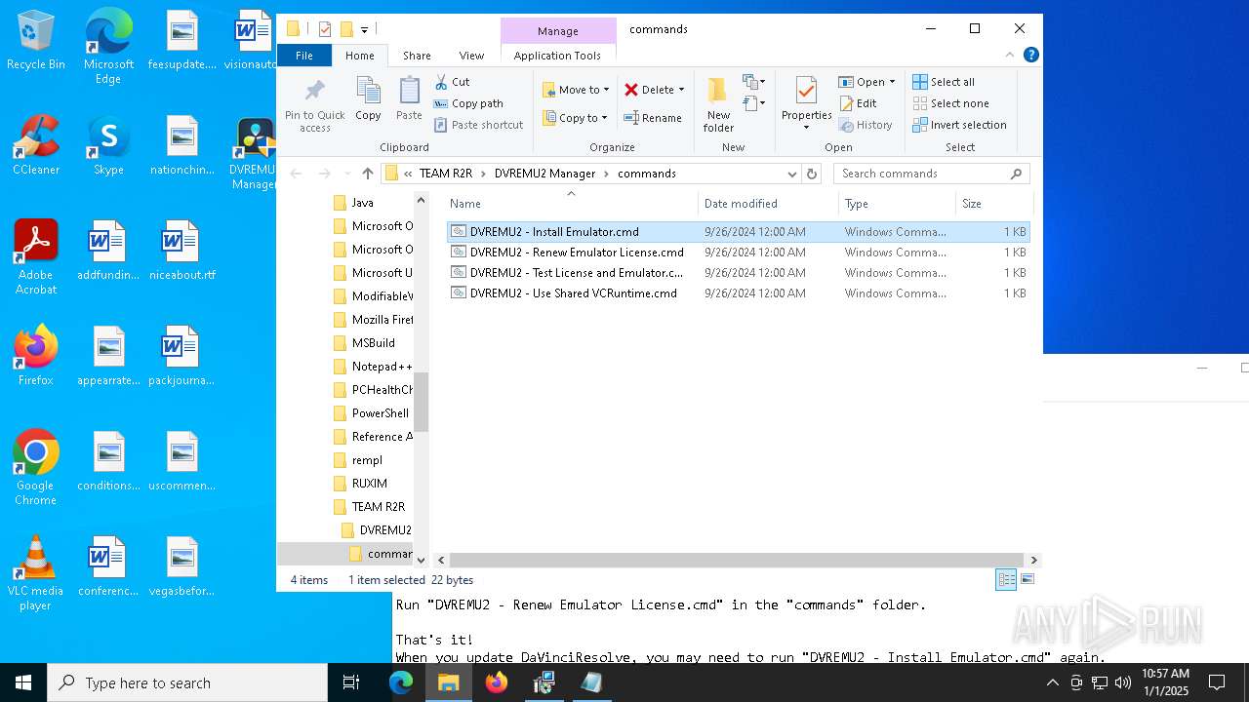Switch to the View ribbon tab

click(x=471, y=56)
